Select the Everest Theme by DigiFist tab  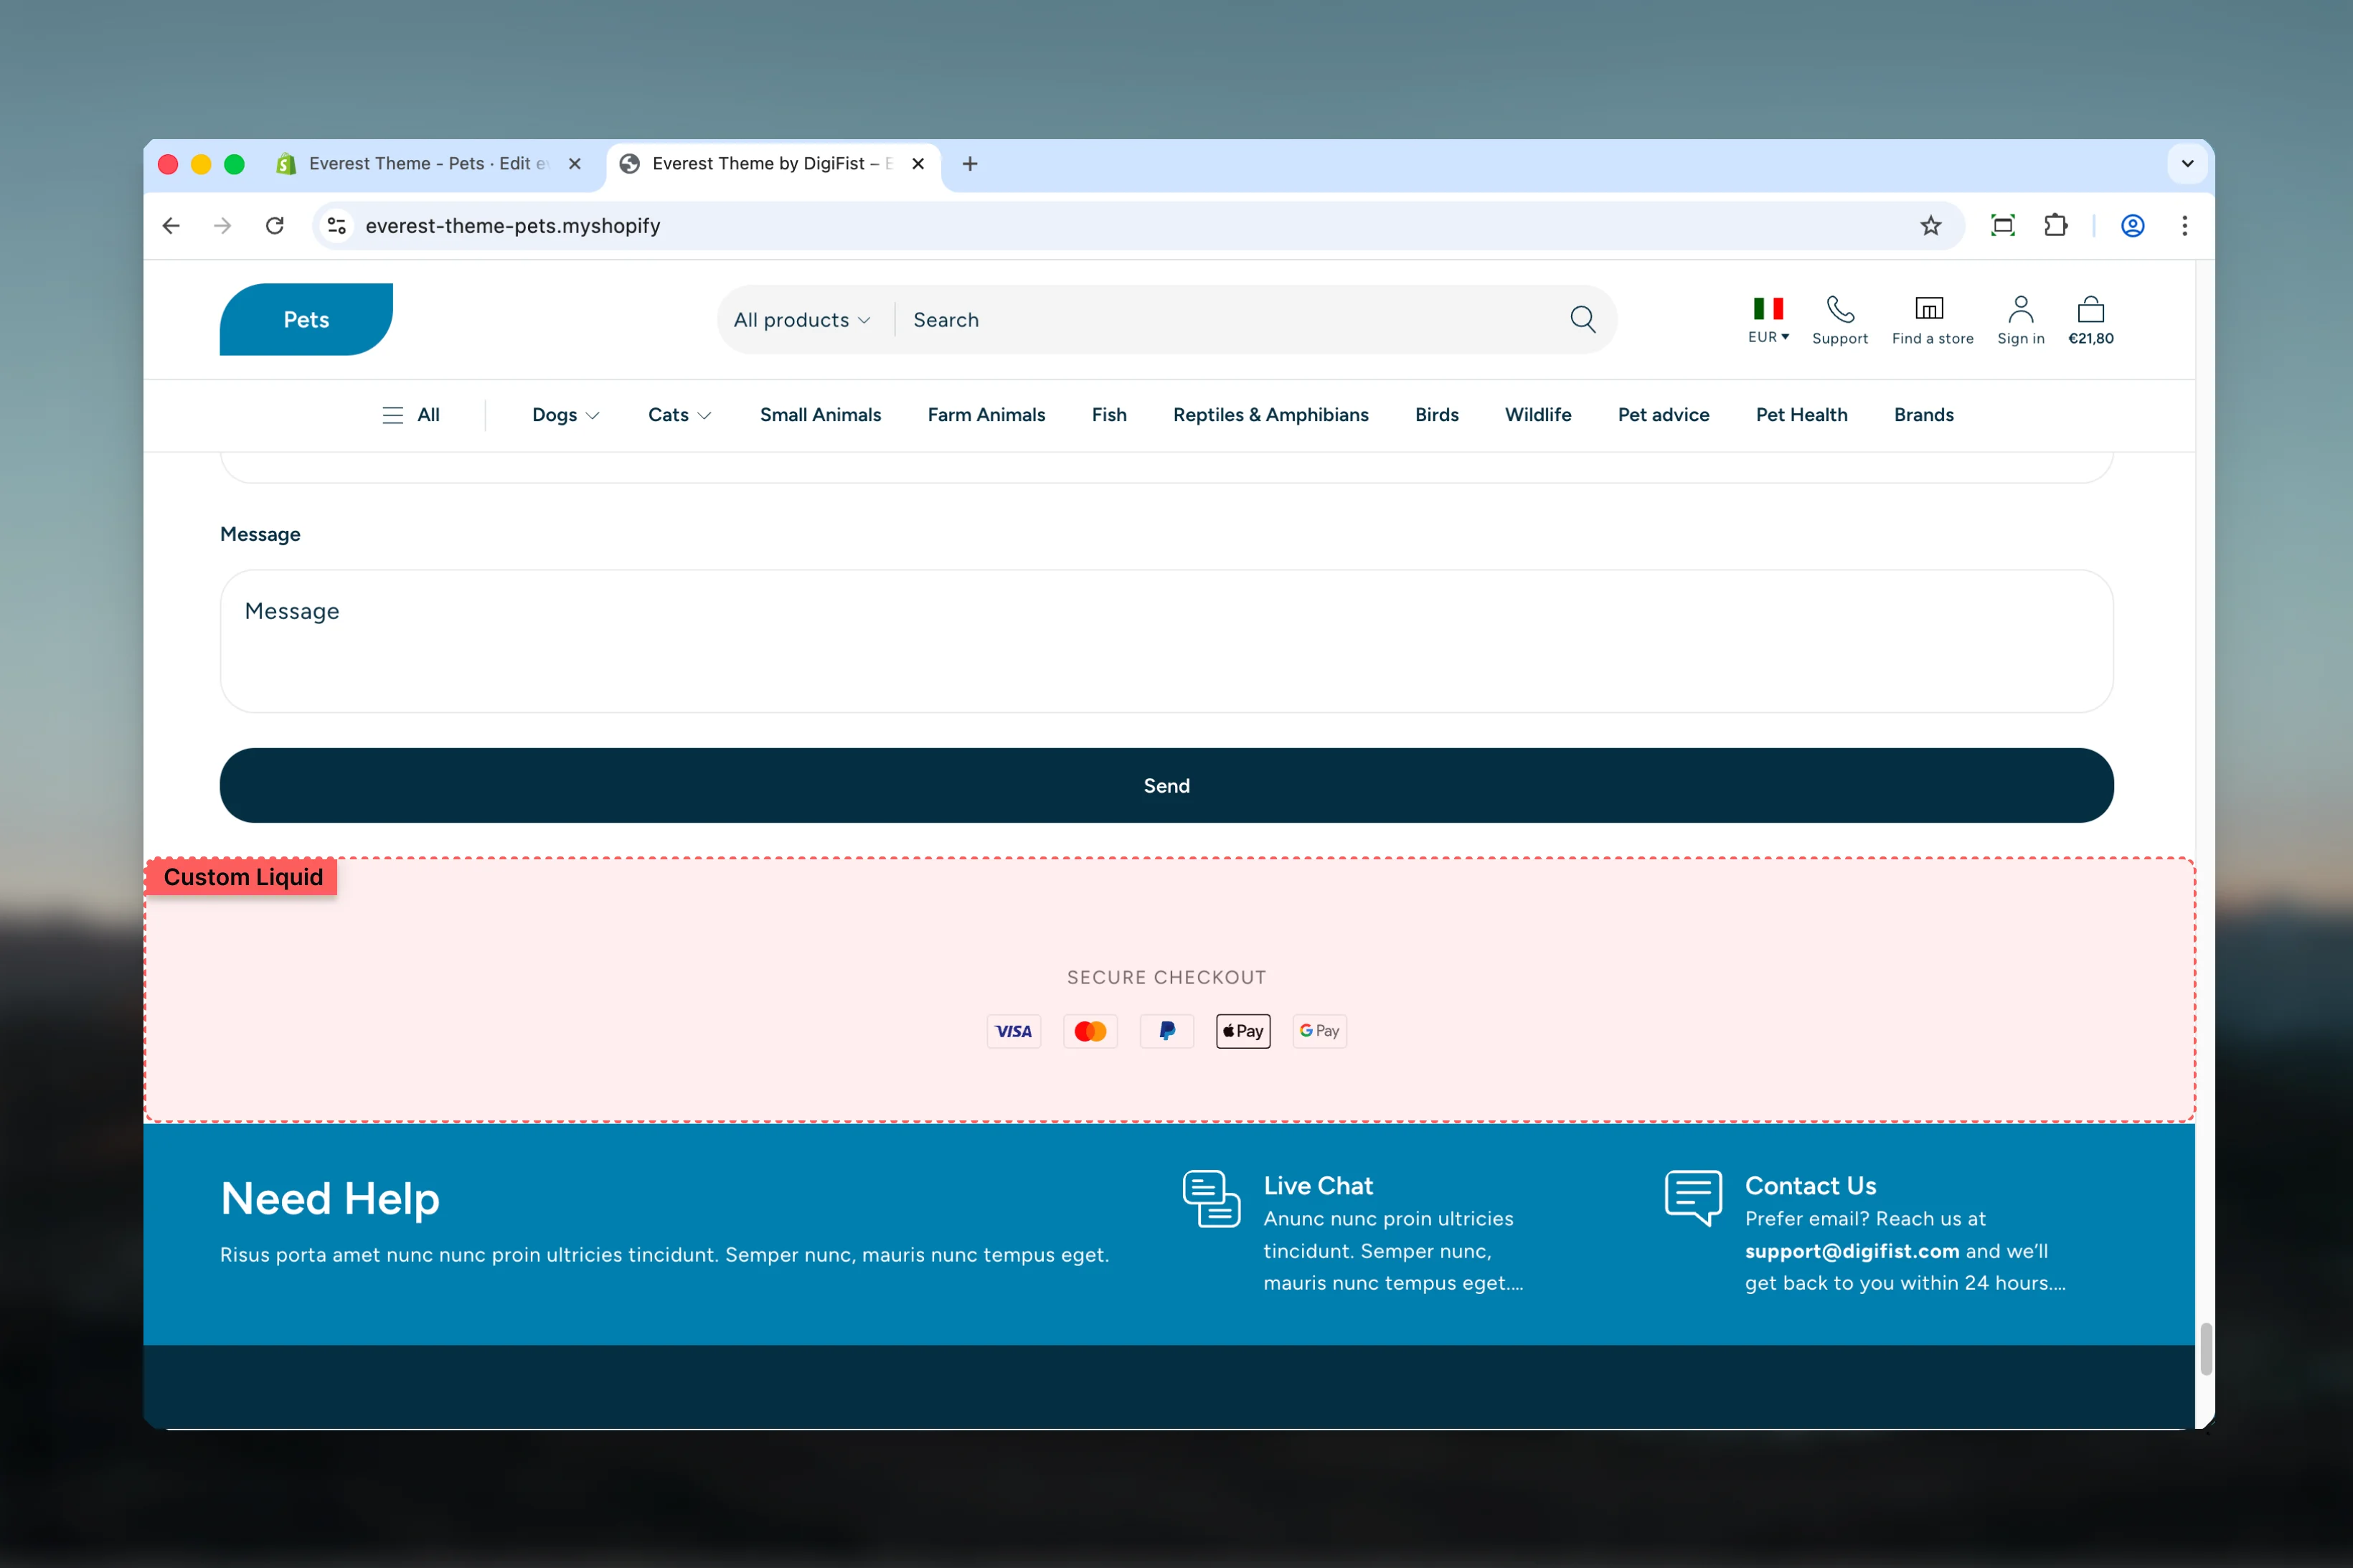pos(773,164)
